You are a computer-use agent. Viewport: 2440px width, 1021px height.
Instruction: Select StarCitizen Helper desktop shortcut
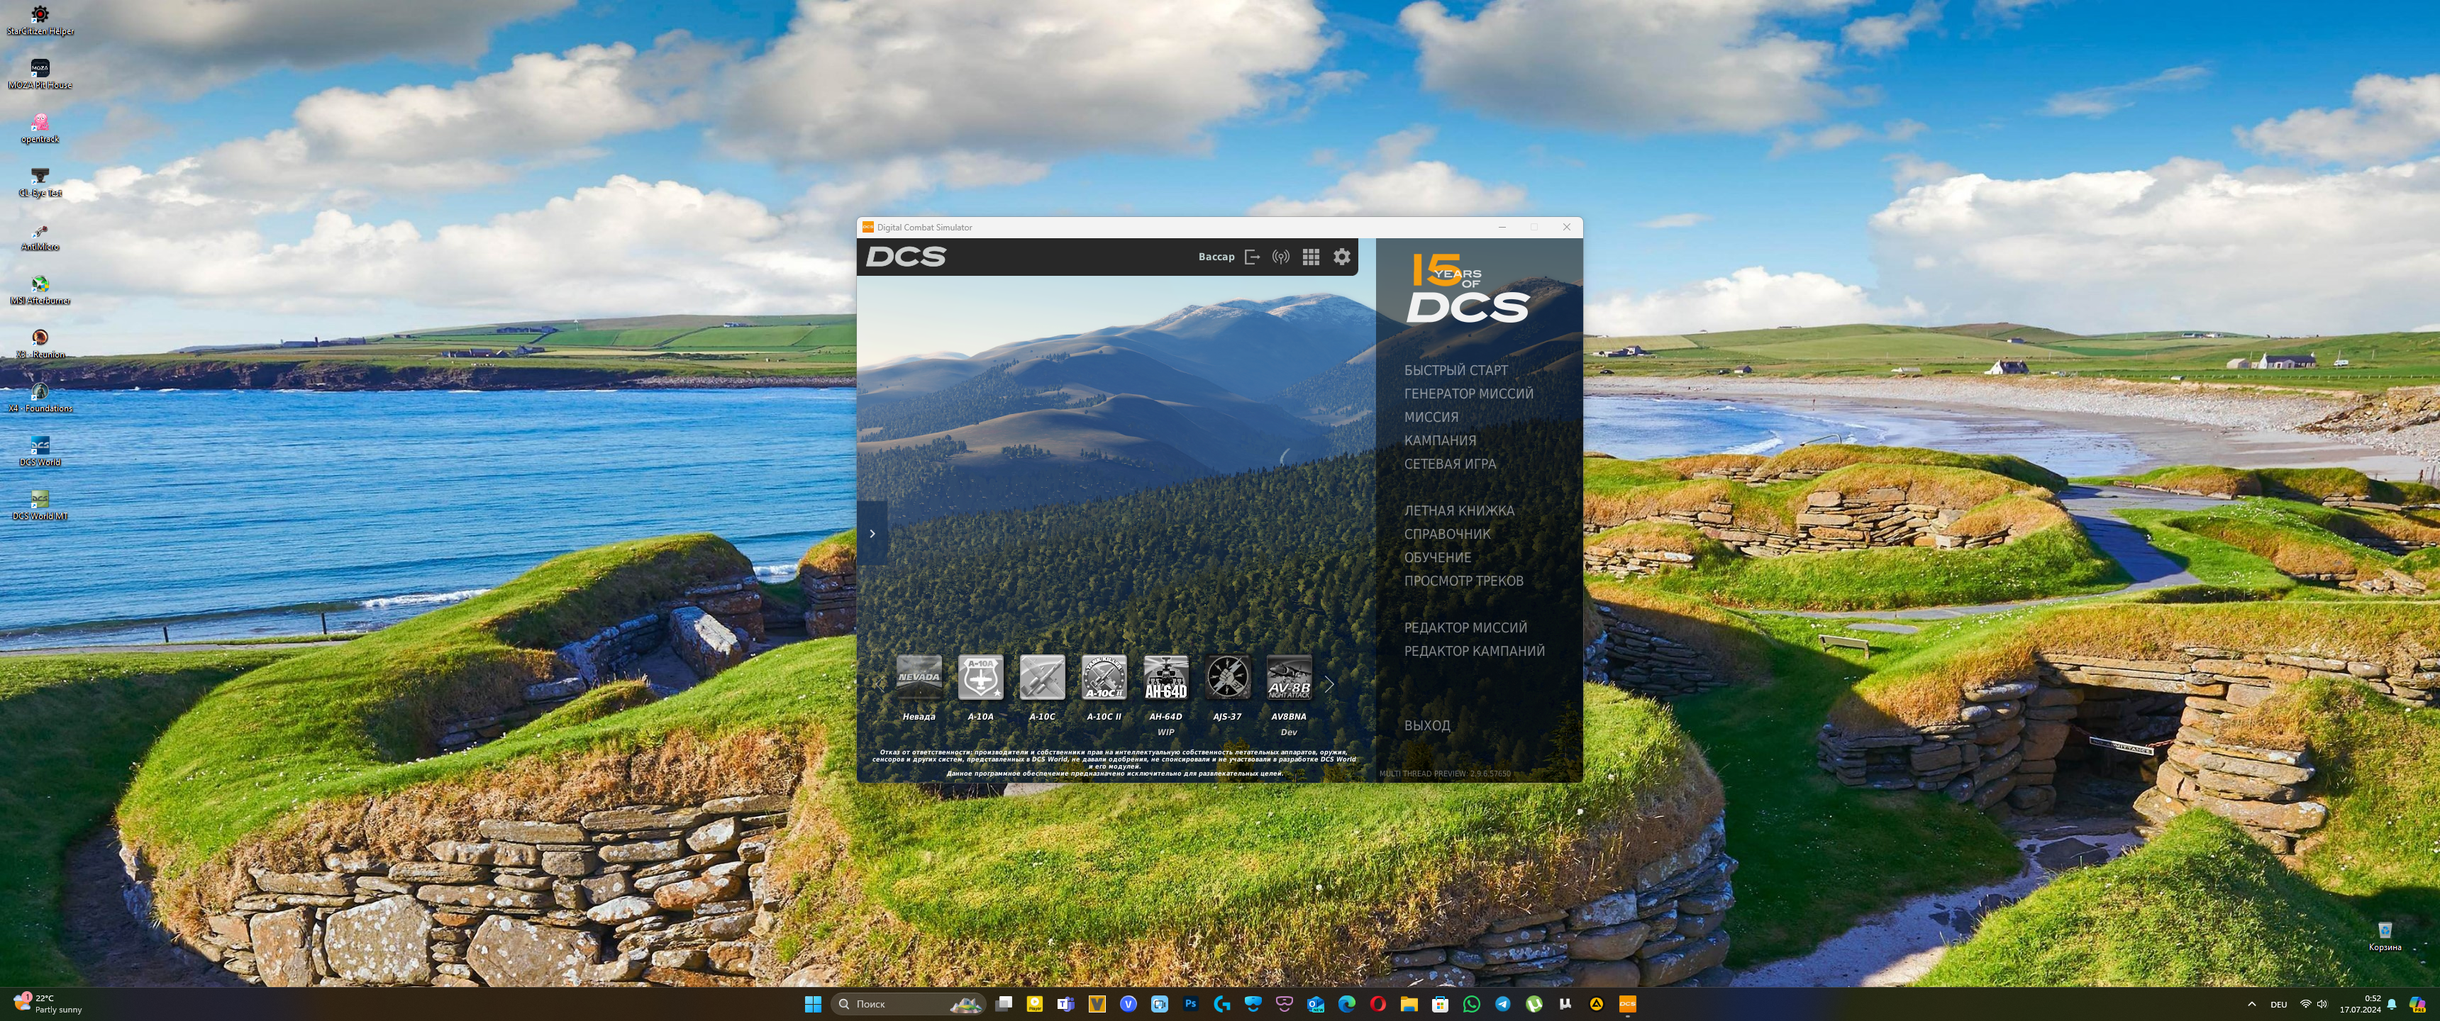click(x=40, y=20)
